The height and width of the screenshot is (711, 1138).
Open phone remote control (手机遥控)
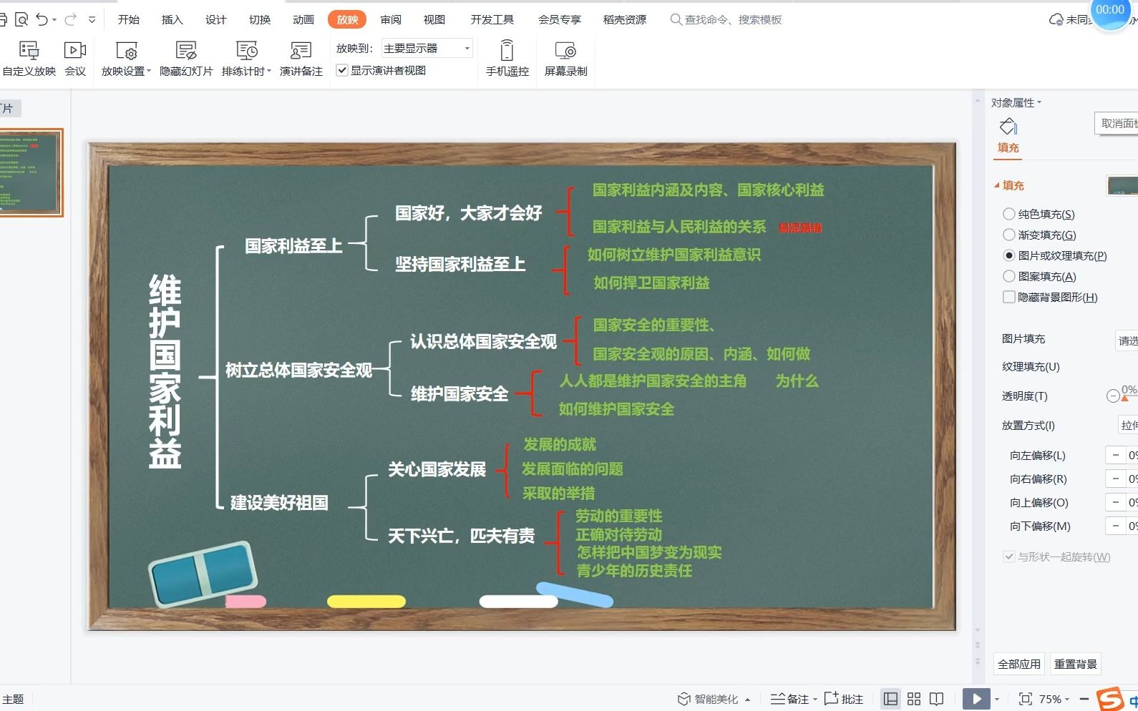tap(507, 59)
